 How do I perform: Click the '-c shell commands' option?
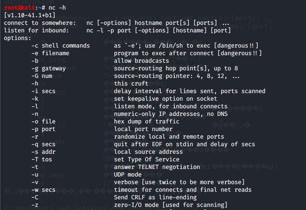click(61, 46)
